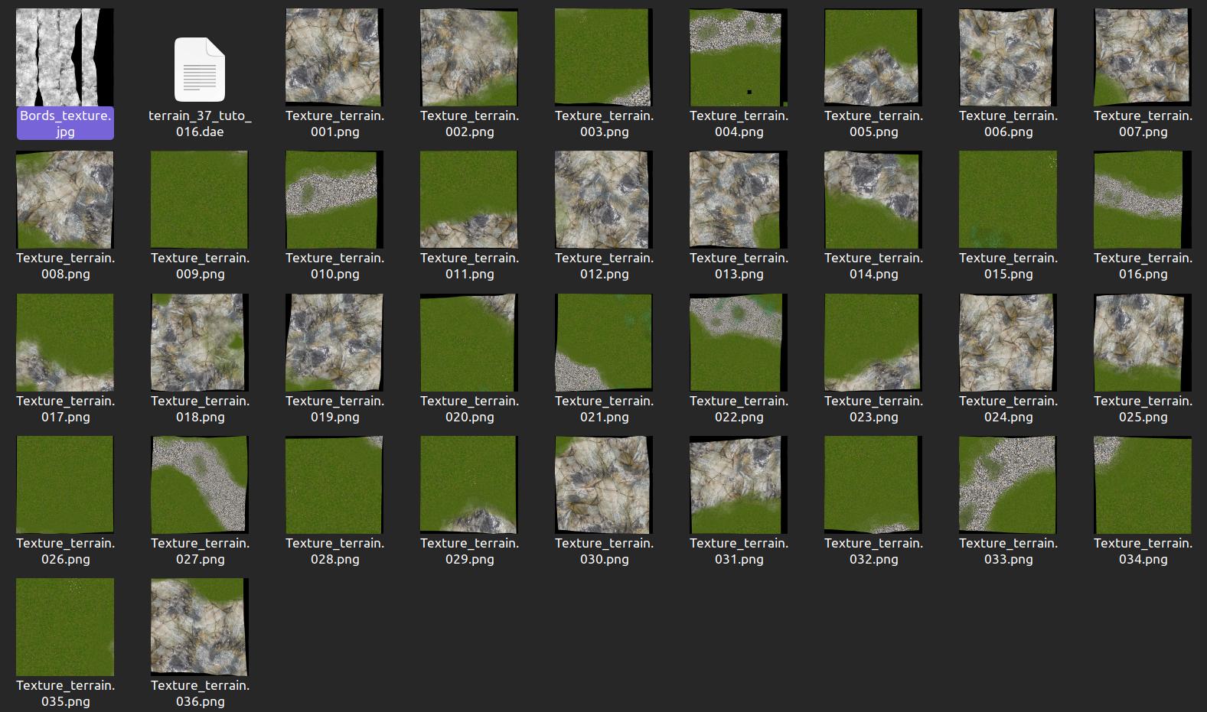Select the Texture_terrain.009.png grass tile

click(x=200, y=200)
